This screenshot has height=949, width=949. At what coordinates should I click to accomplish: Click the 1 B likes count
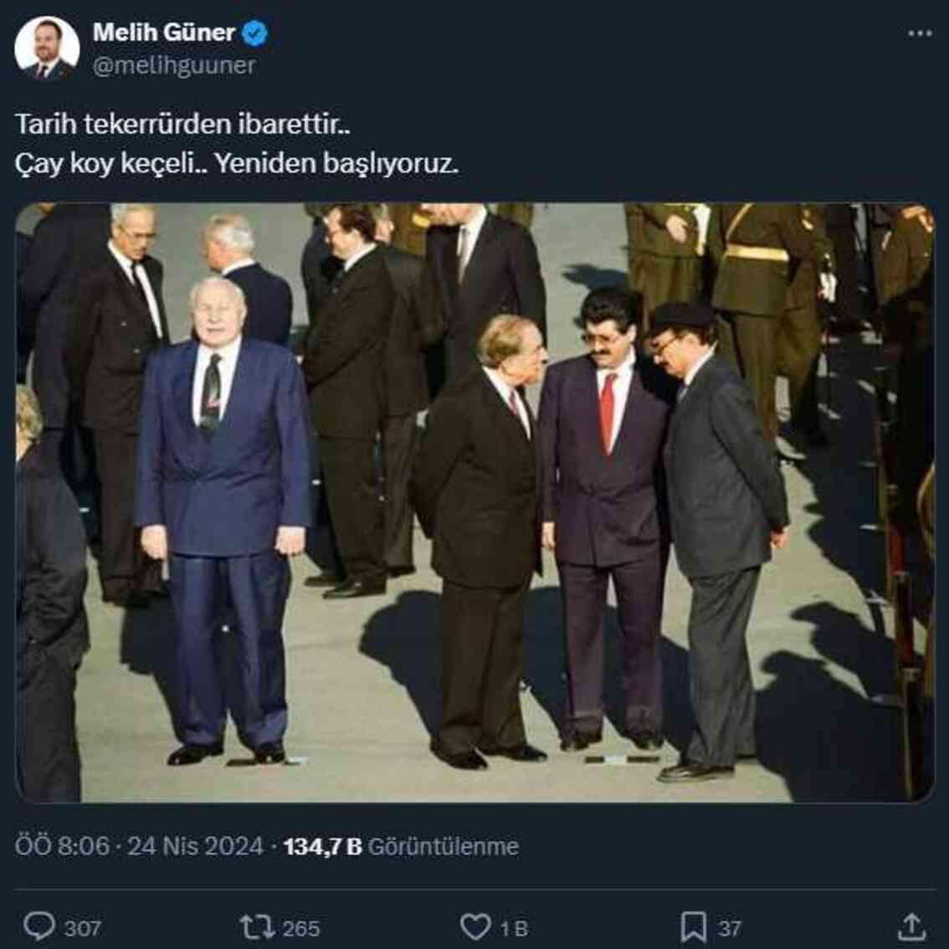tap(514, 928)
